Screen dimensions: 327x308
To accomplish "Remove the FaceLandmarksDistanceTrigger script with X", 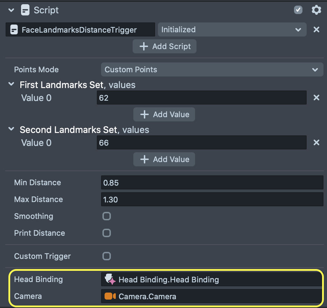I will [x=316, y=30].
